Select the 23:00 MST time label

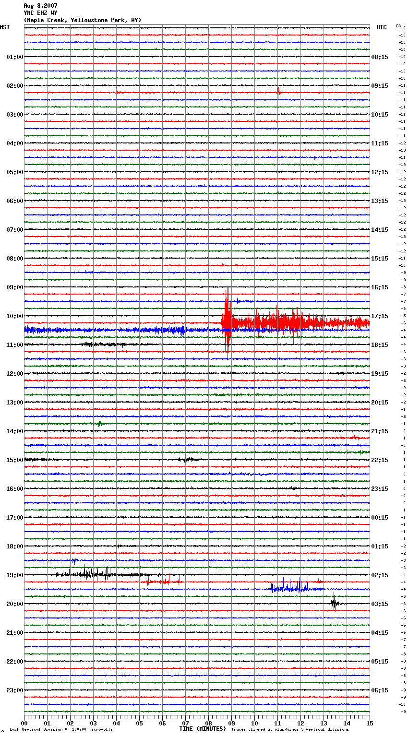(x=14, y=690)
